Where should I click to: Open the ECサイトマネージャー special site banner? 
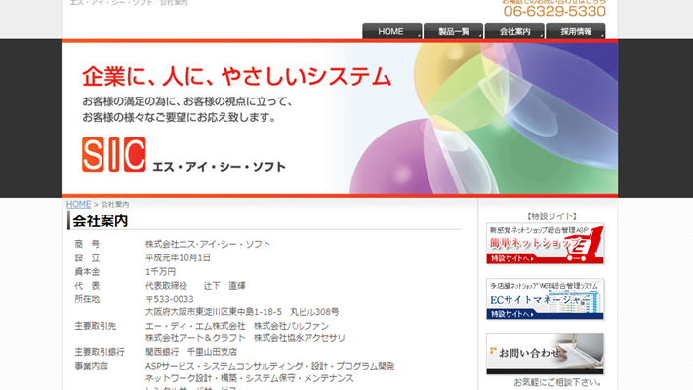click(x=545, y=299)
